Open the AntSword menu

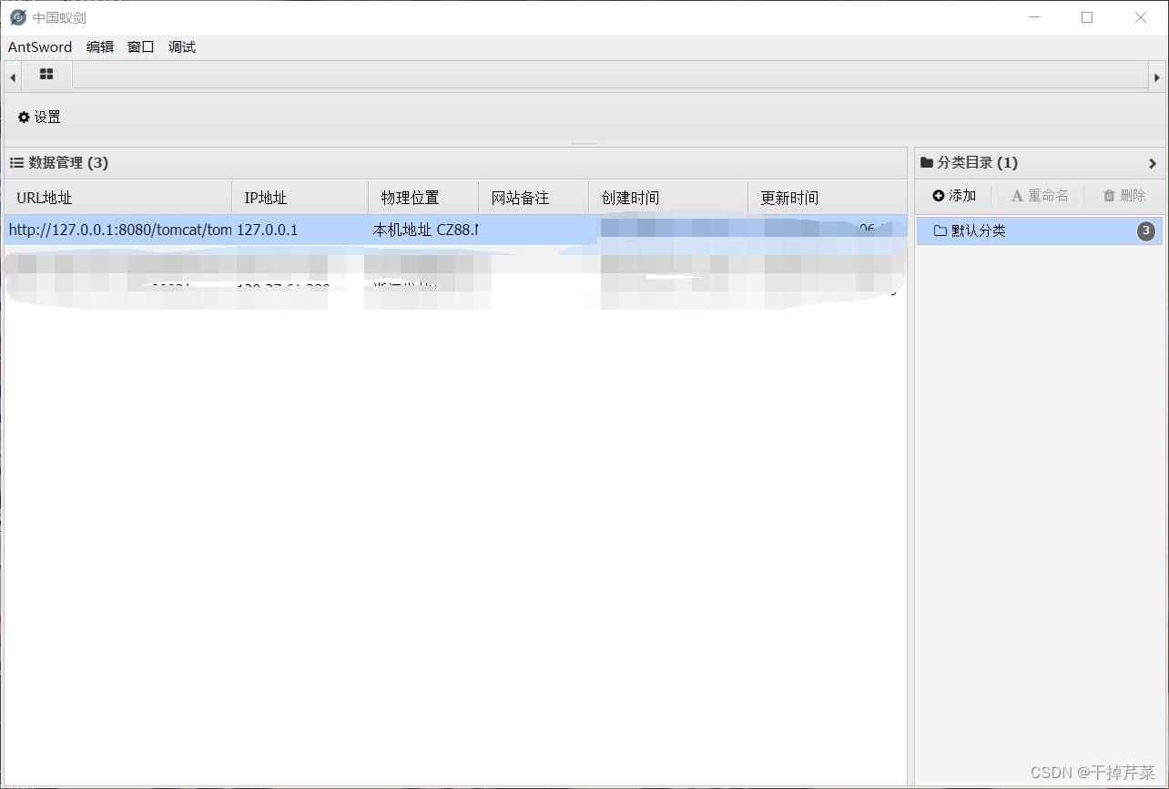tap(40, 47)
